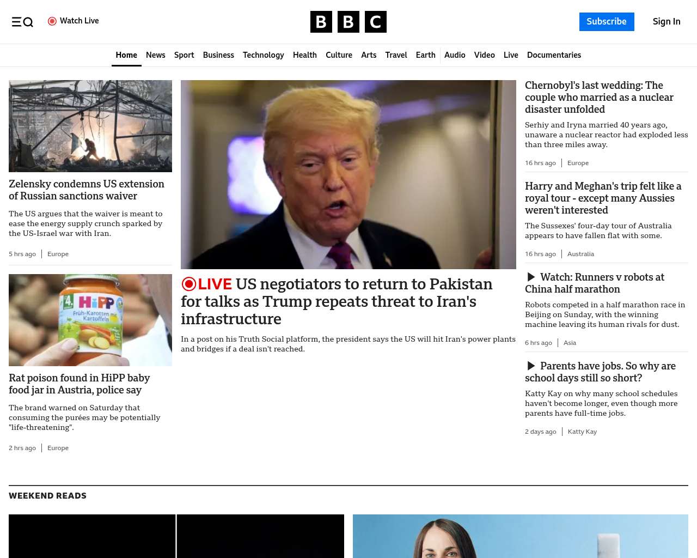697x558 pixels.
Task: Click the Serhiy and Iryna summary text
Action: (x=607, y=135)
